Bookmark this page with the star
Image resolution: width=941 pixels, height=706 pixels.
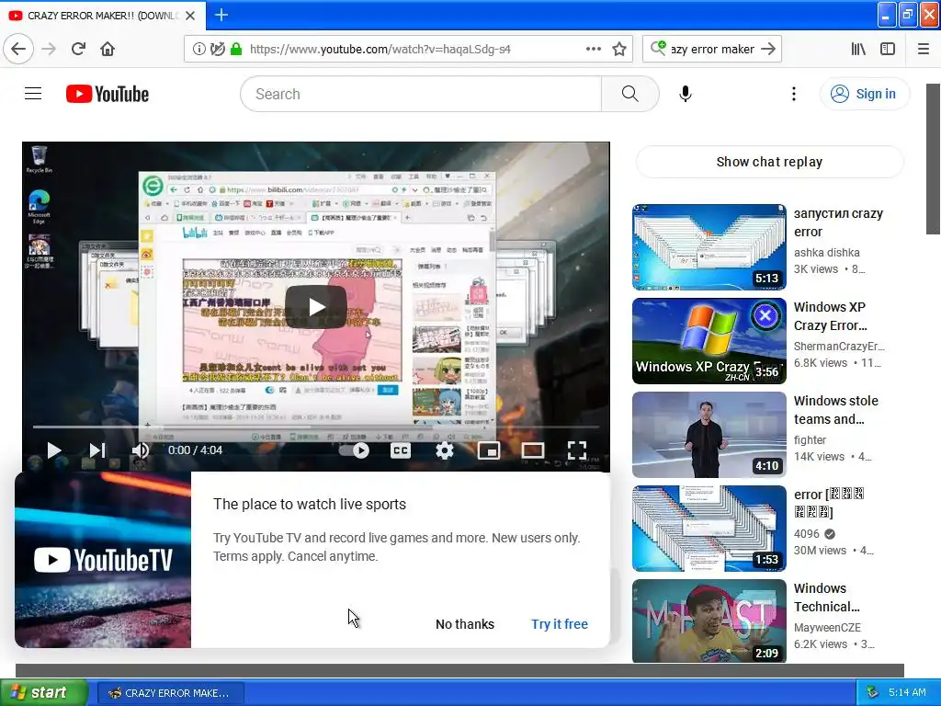coord(619,49)
